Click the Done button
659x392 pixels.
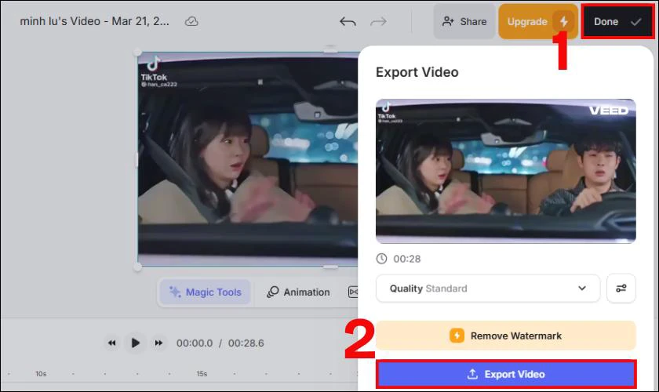point(617,21)
